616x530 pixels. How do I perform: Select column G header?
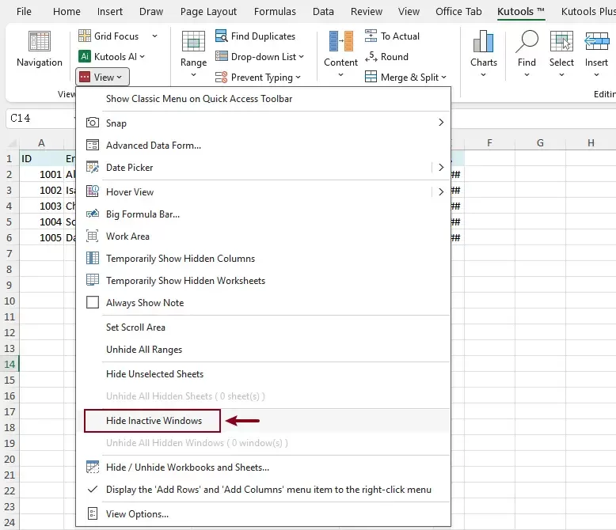(x=540, y=143)
